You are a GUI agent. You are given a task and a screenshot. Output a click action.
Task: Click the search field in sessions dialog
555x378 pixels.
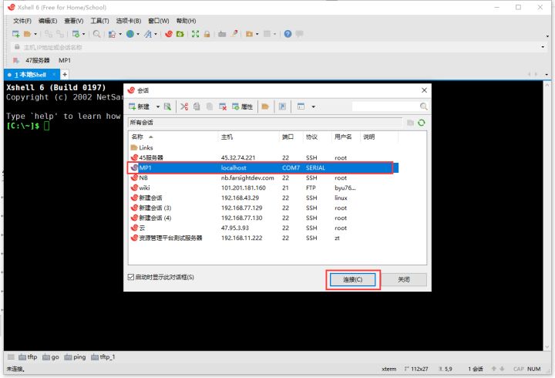tap(385, 106)
